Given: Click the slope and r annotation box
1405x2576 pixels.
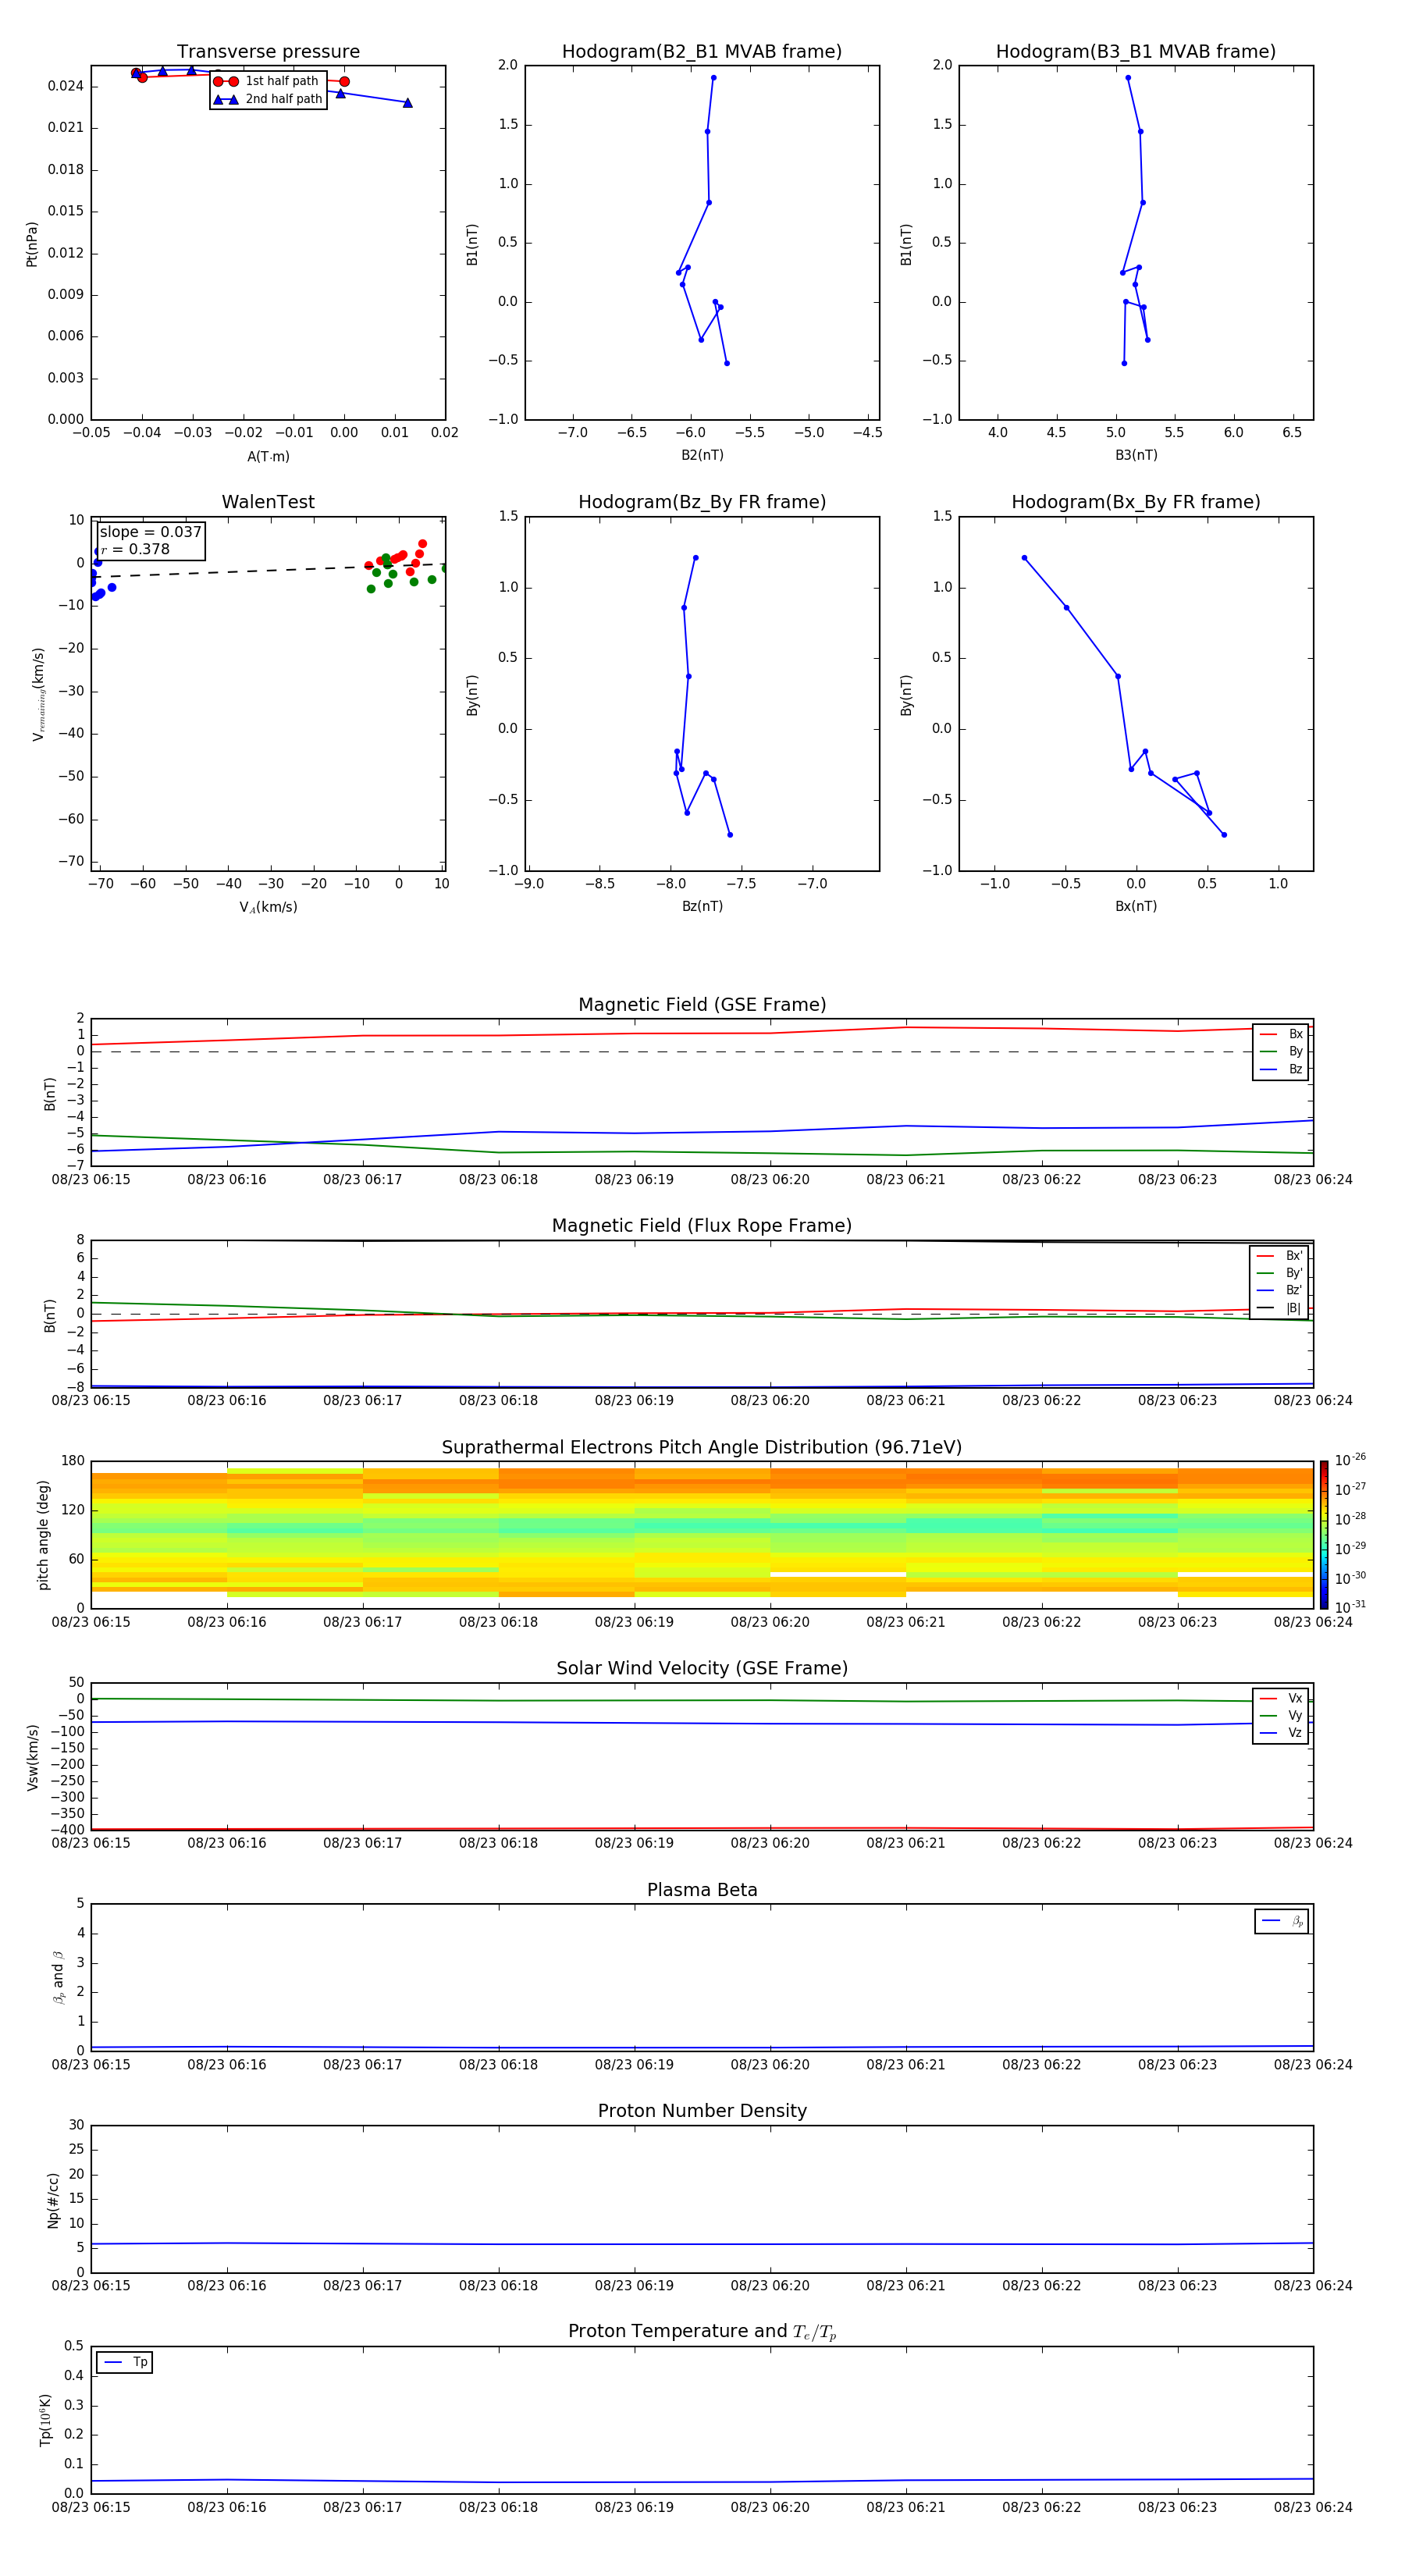Looking at the screenshot, I should (150, 540).
